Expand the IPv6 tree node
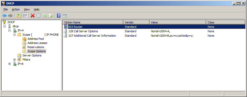 click(x=9, y=64)
